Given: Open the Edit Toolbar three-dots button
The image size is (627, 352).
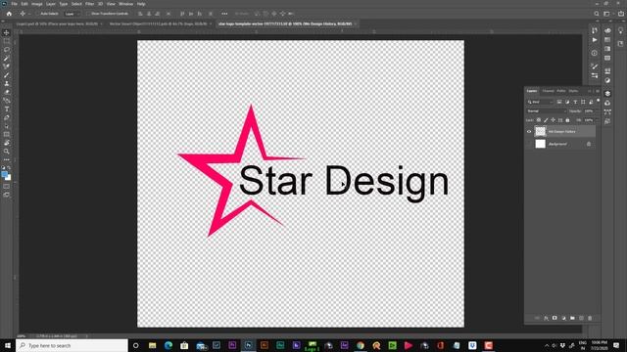Looking at the screenshot, I should point(7,159).
